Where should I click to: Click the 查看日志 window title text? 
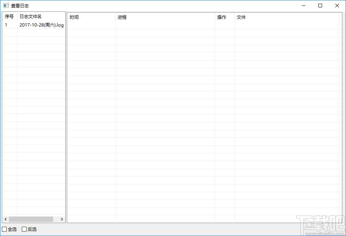pyautogui.click(x=20, y=6)
